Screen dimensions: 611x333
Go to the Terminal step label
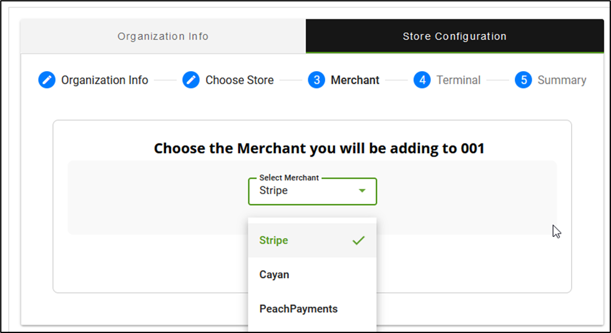(458, 80)
